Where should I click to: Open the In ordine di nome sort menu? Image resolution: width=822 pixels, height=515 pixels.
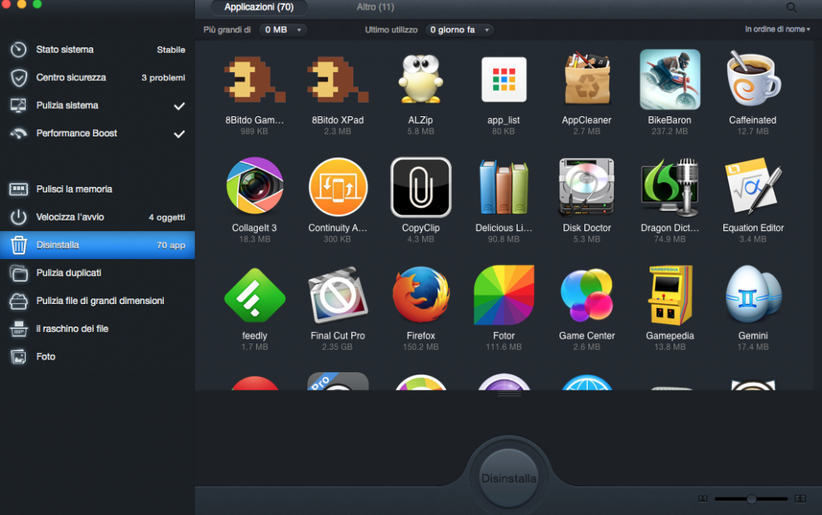click(x=777, y=30)
